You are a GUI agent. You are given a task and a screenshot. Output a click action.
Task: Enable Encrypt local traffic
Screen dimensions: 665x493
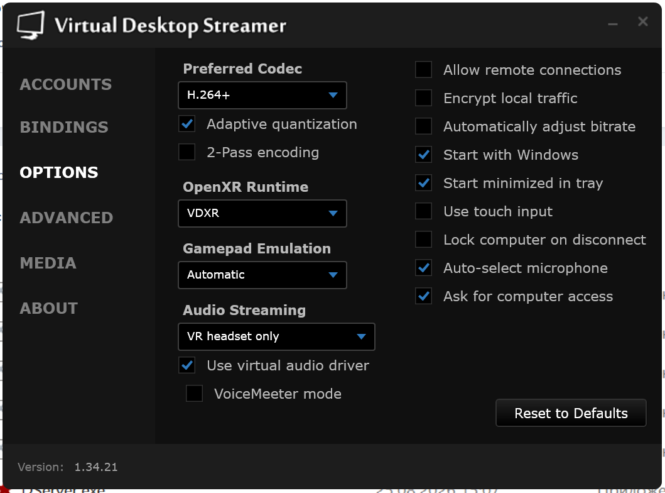424,98
